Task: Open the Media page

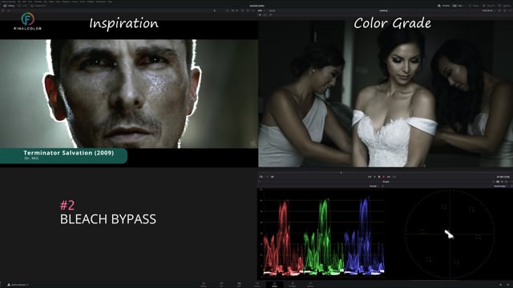Action: point(204,285)
